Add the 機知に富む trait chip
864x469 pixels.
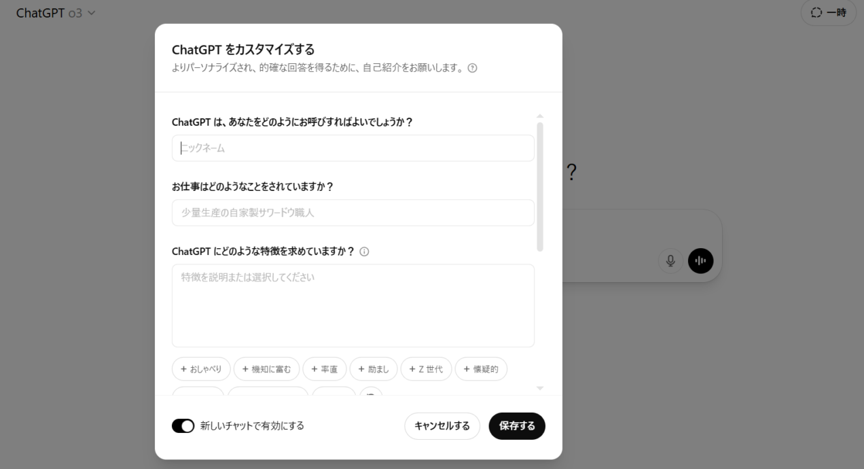click(x=266, y=369)
